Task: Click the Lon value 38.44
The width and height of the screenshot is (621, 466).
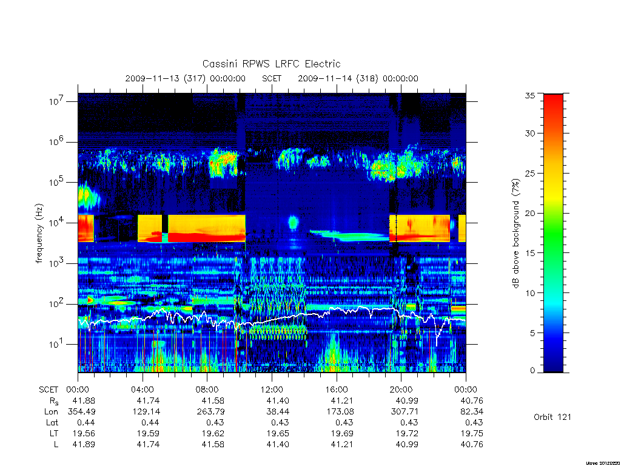Action: click(278, 412)
